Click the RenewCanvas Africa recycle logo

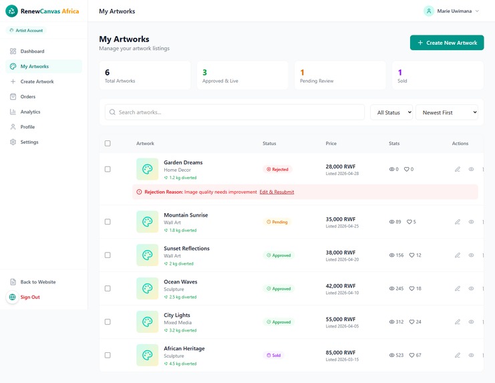point(11,11)
